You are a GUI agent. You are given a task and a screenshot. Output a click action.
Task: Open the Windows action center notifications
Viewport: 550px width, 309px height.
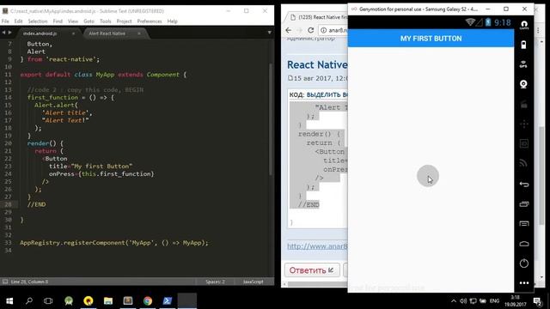(x=537, y=301)
